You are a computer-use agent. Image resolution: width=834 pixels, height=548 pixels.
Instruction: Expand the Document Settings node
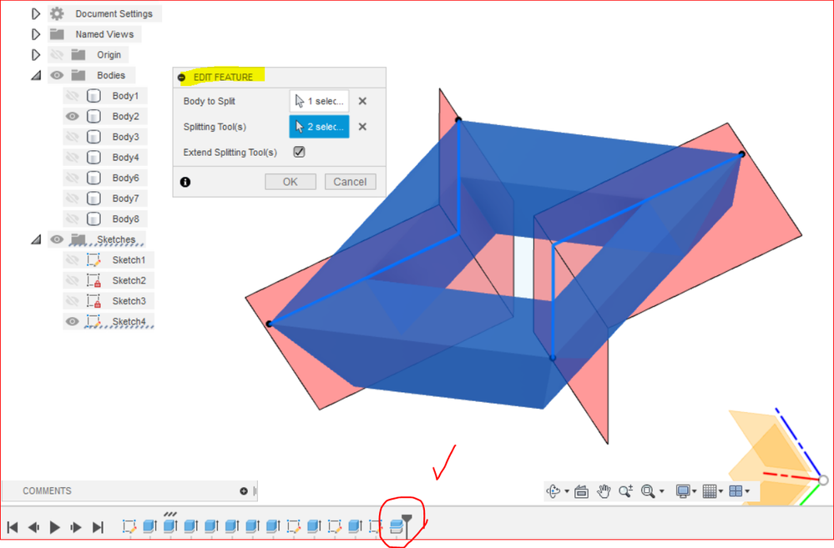pos(36,14)
